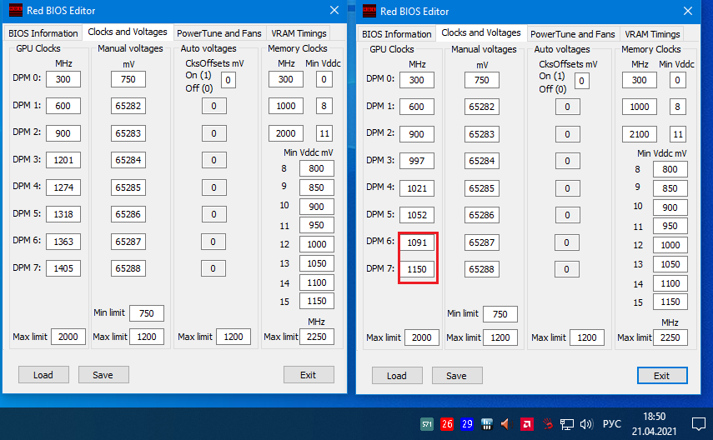Image resolution: width=713 pixels, height=440 pixels.
Task: Select Clocks and Voltages tab in left window
Action: (128, 32)
